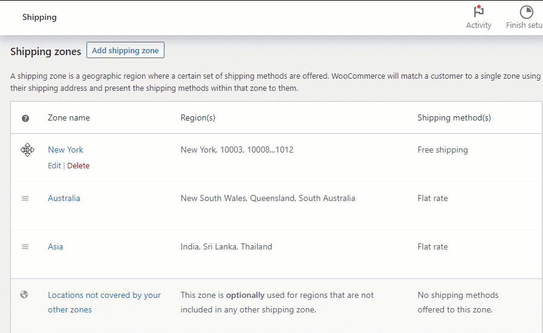
Task: Click the No shipping methods offered text
Action: coord(458,302)
